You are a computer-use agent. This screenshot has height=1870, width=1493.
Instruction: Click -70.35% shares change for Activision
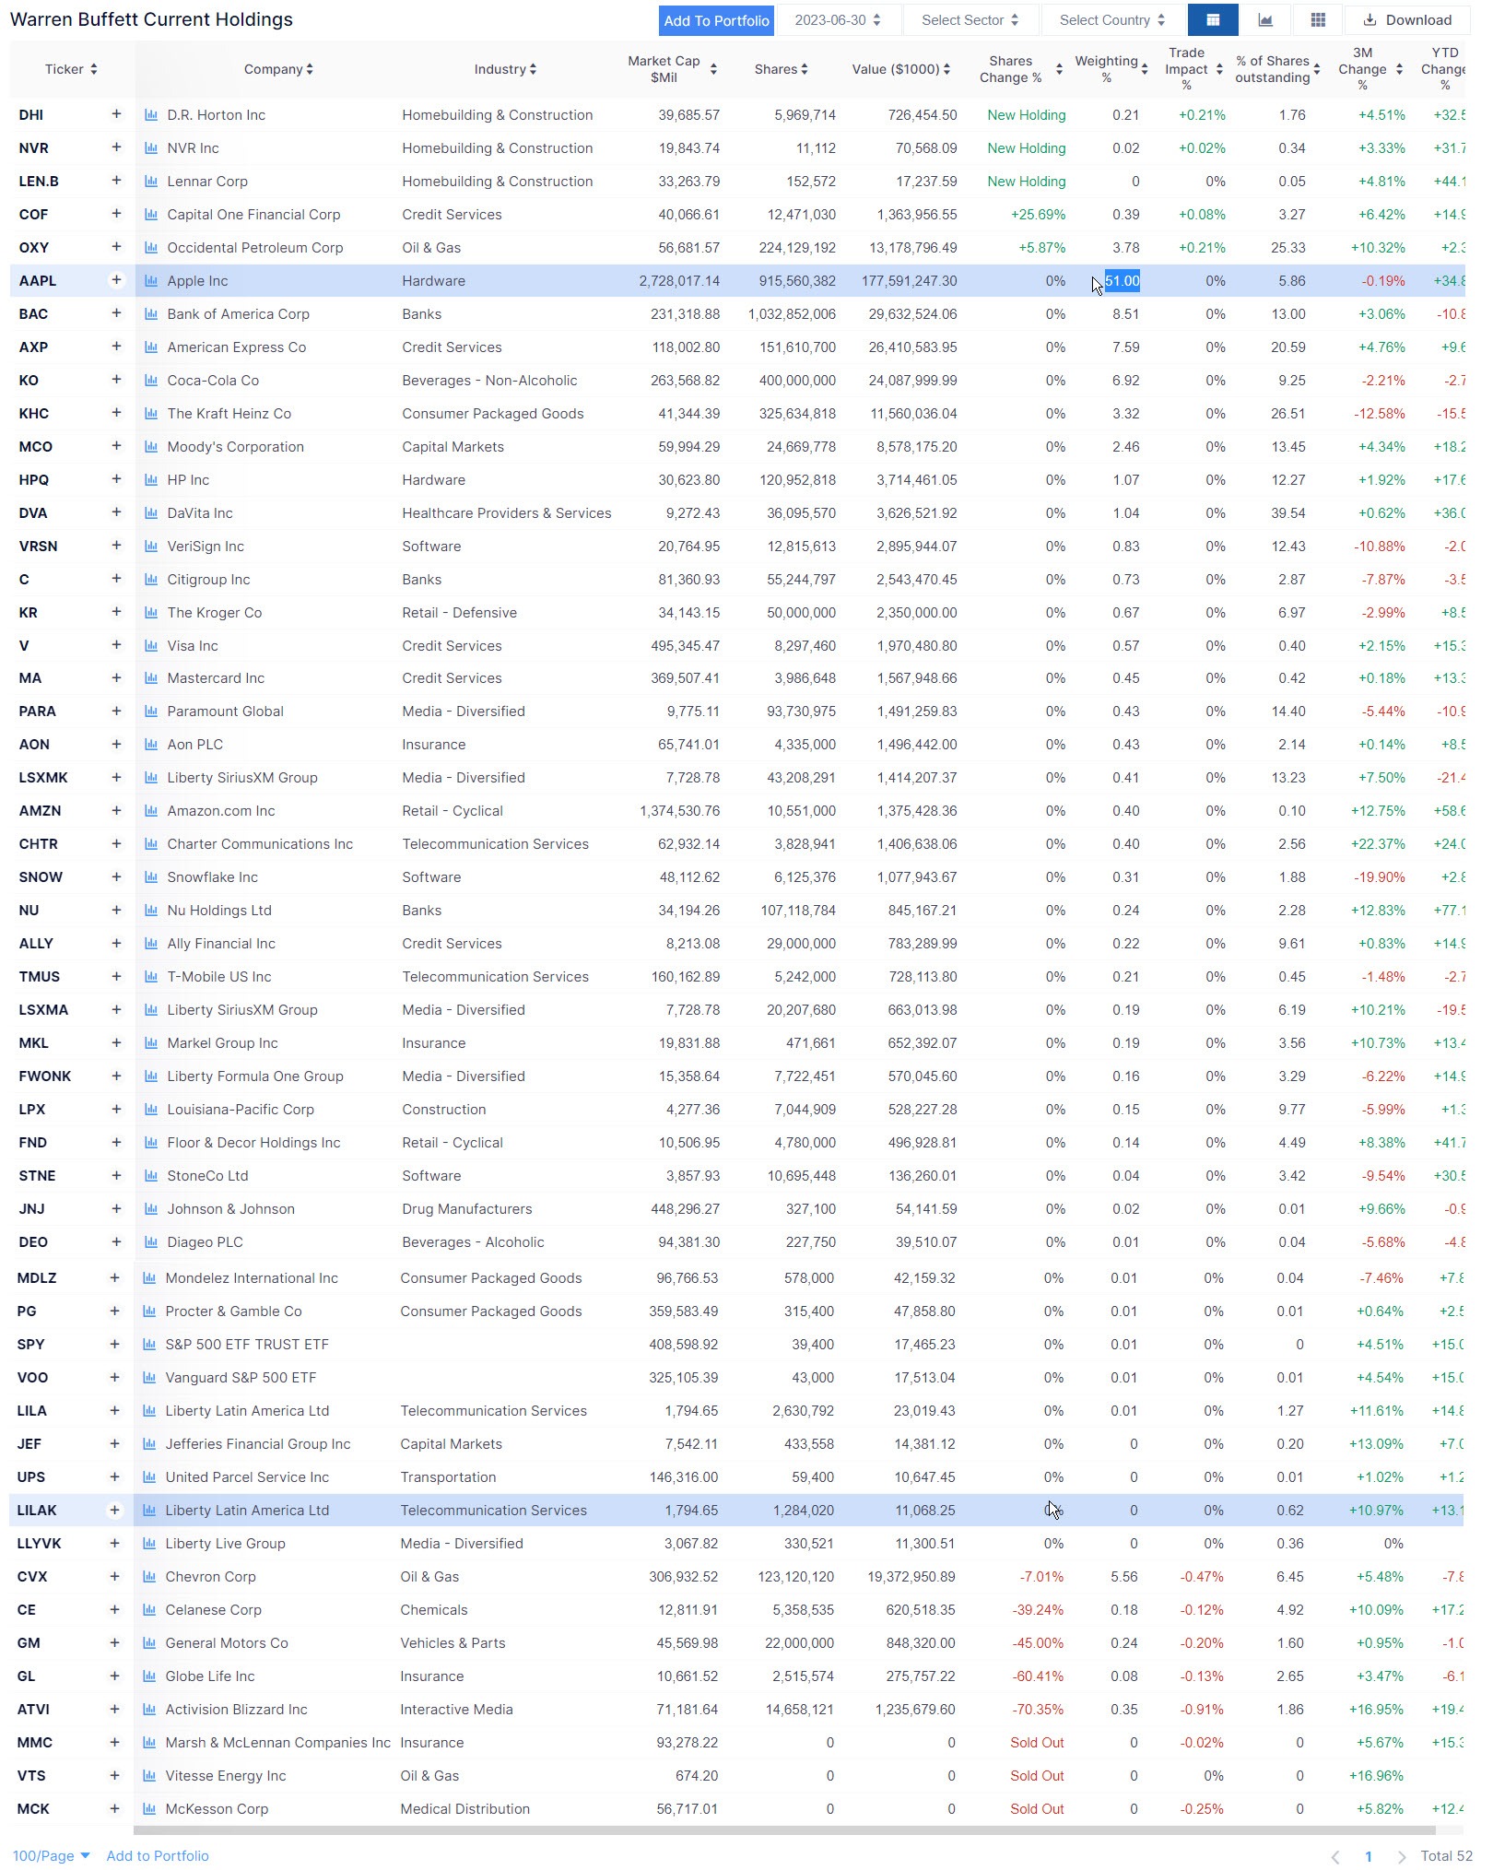coord(1038,1710)
